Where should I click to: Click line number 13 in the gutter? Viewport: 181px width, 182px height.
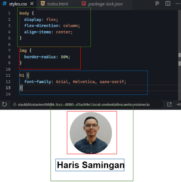point(8,88)
